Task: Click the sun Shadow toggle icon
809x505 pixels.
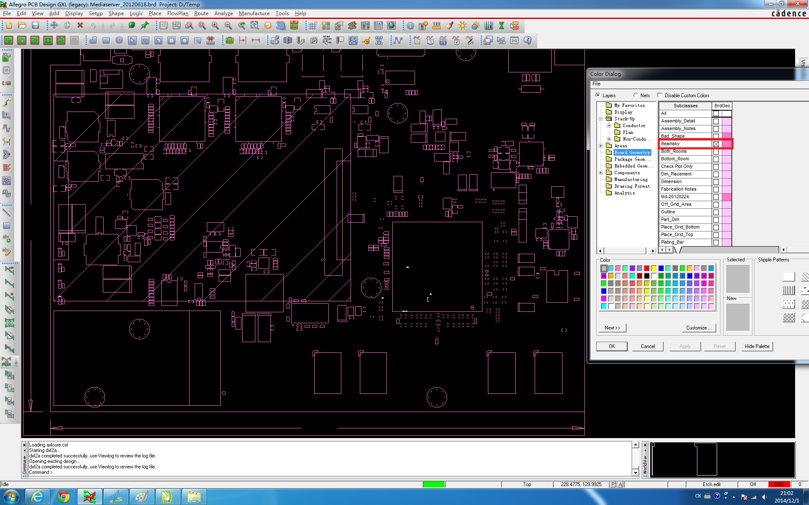Action: click(463, 26)
